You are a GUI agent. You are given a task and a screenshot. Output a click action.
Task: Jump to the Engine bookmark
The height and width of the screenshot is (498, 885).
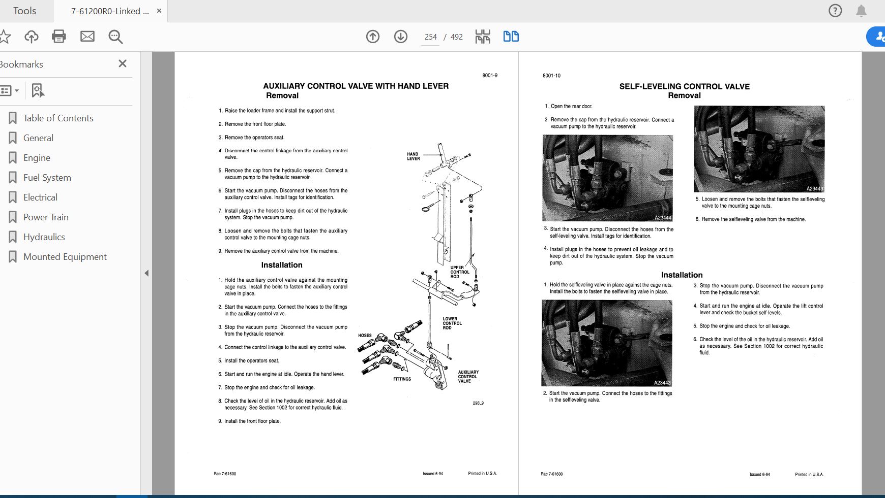tap(37, 158)
